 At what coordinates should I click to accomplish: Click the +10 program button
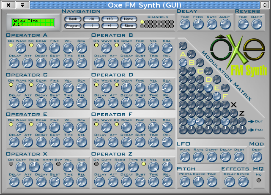click(x=110, y=19)
